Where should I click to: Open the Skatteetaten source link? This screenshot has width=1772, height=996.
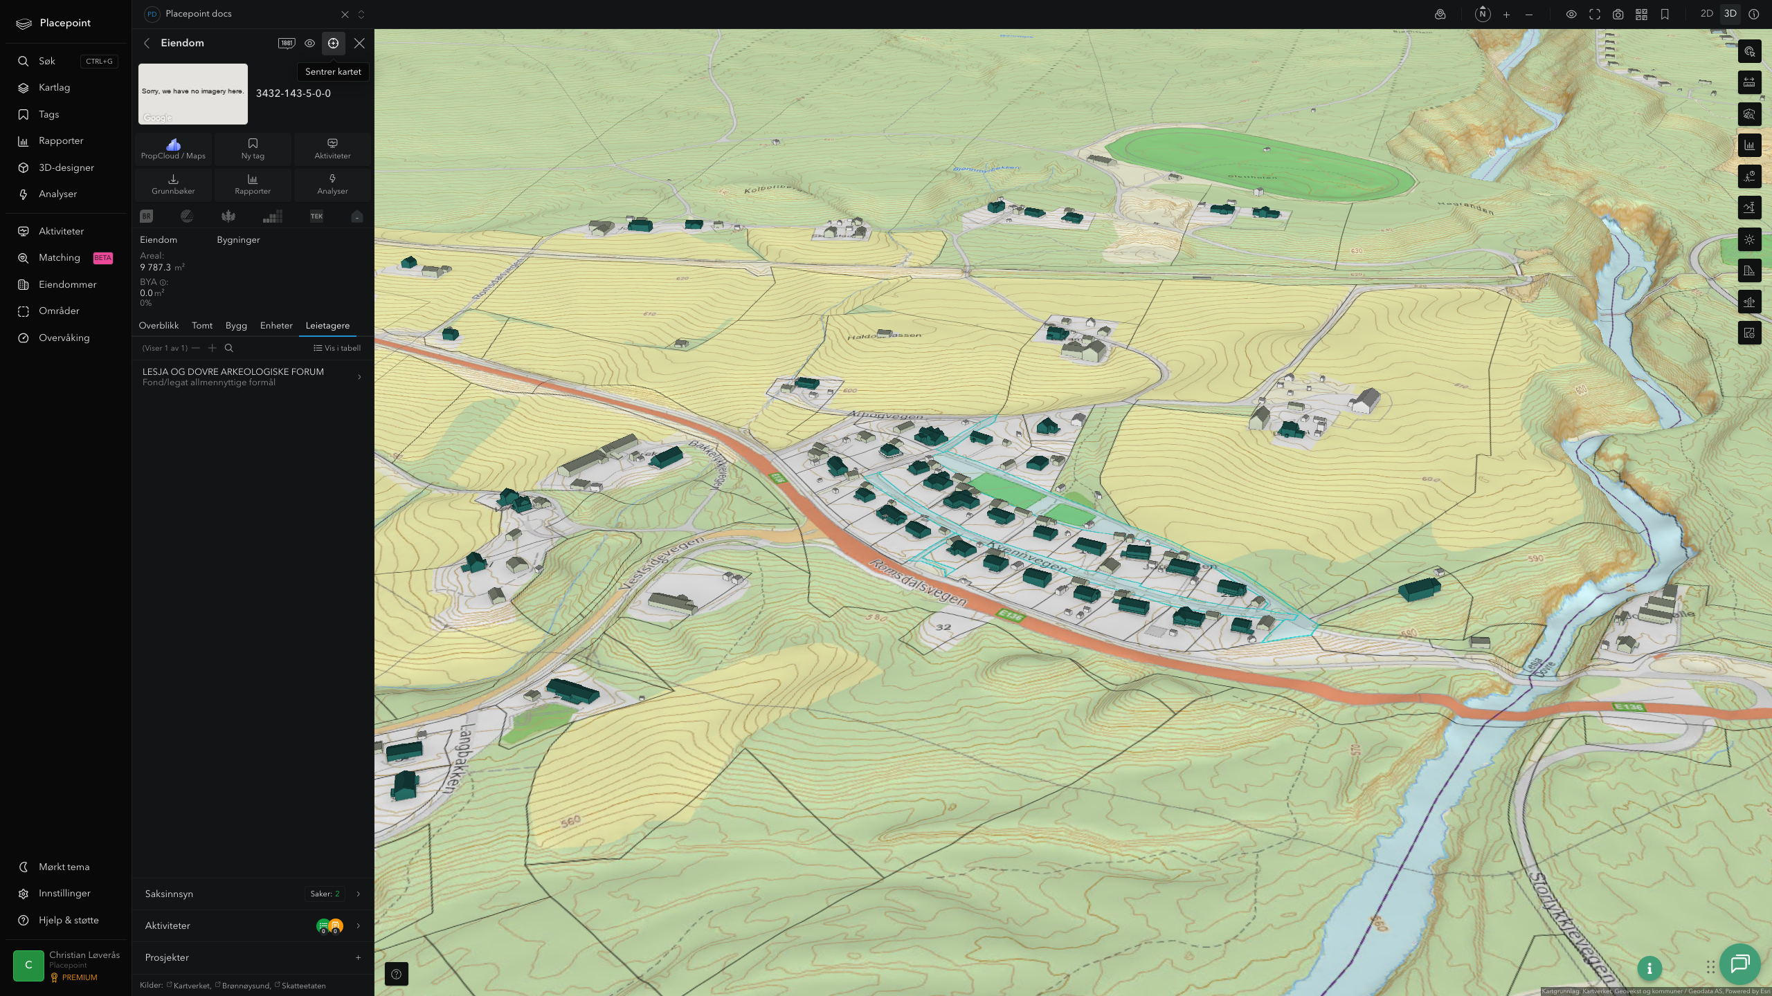pyautogui.click(x=300, y=986)
